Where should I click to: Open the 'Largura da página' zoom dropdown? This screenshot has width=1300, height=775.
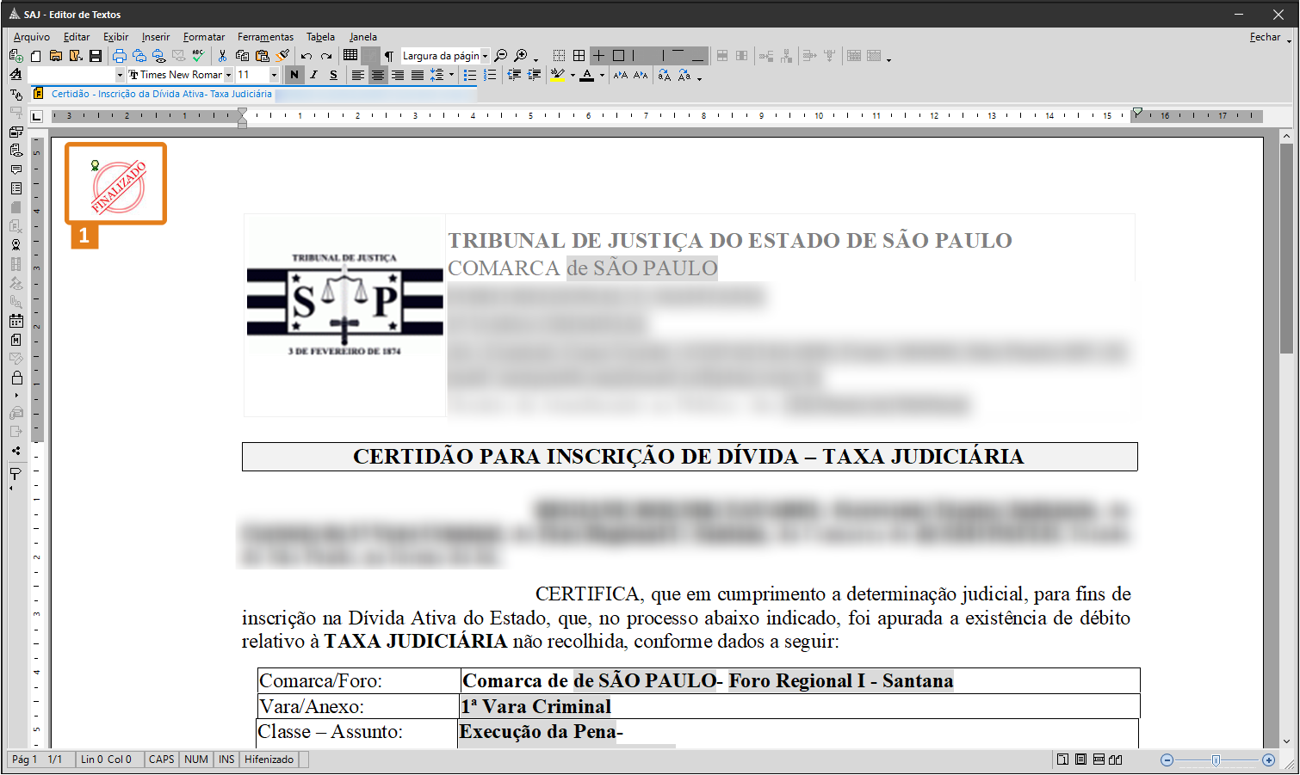(x=485, y=56)
